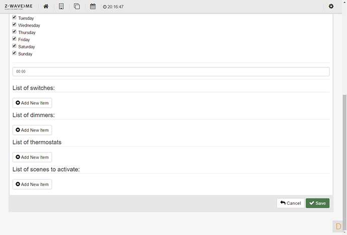The width and height of the screenshot is (347, 235).
Task: Uncheck the Wednesday checkbox
Action: coord(15,25)
